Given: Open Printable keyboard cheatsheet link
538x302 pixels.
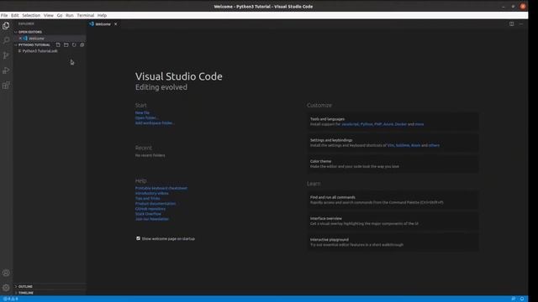Looking at the screenshot, I should [161, 188].
